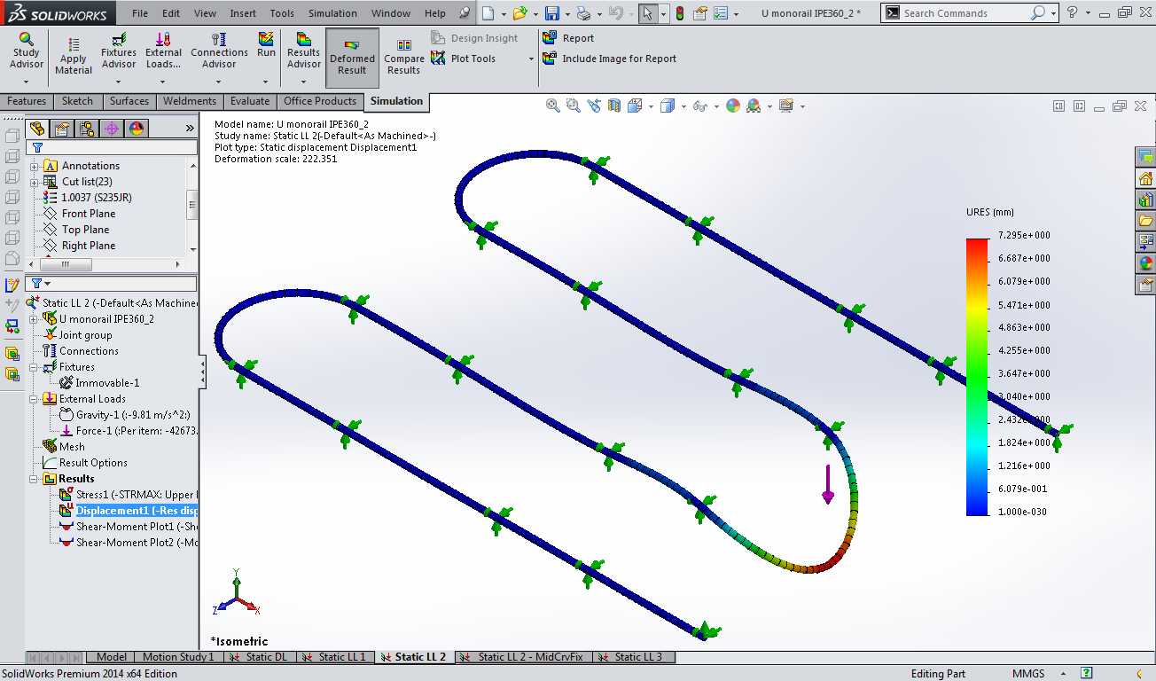The width and height of the screenshot is (1156, 681).
Task: Click the Open file icon
Action: [x=520, y=13]
